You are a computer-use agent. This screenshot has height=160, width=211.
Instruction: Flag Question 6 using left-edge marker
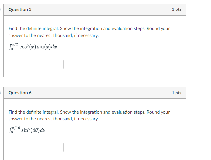tap(1, 93)
